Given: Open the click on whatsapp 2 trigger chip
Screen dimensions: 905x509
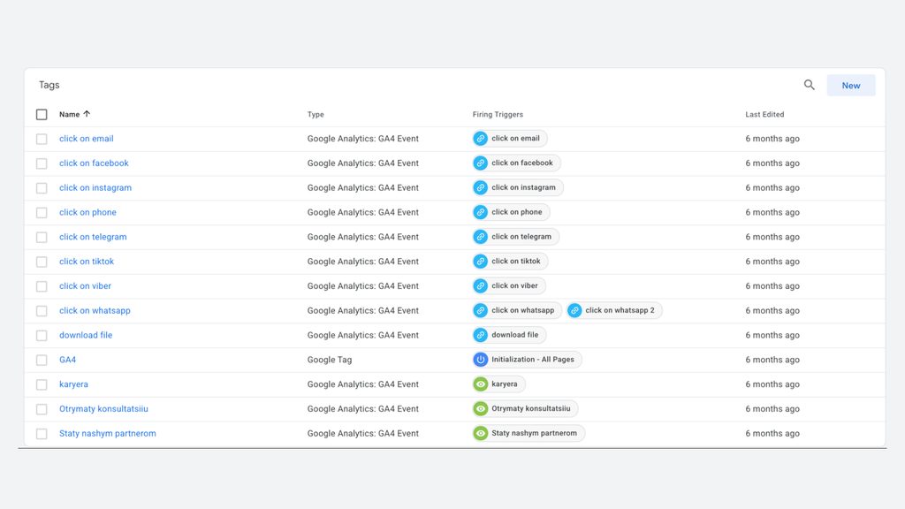Looking at the screenshot, I should click(x=614, y=310).
